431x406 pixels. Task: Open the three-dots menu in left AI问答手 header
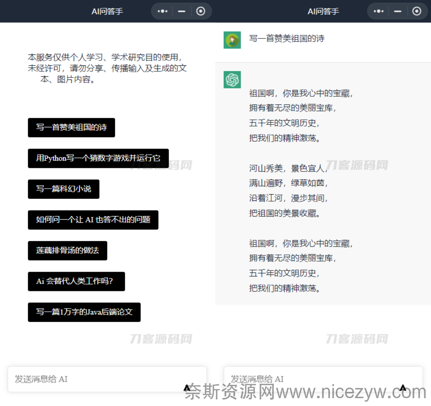point(163,11)
